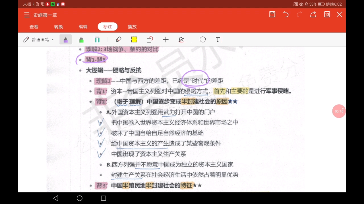
Task: Select the teal wide marker tool
Action: 97,40
